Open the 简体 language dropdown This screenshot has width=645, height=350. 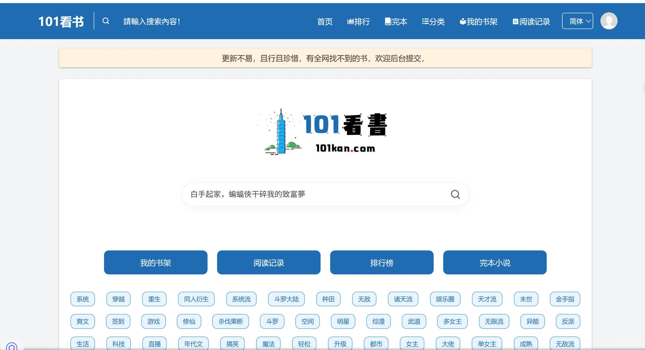tap(577, 21)
